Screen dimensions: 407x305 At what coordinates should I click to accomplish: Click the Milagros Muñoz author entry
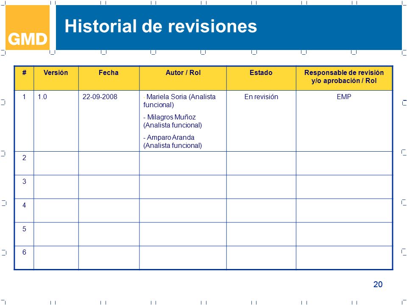click(173, 121)
